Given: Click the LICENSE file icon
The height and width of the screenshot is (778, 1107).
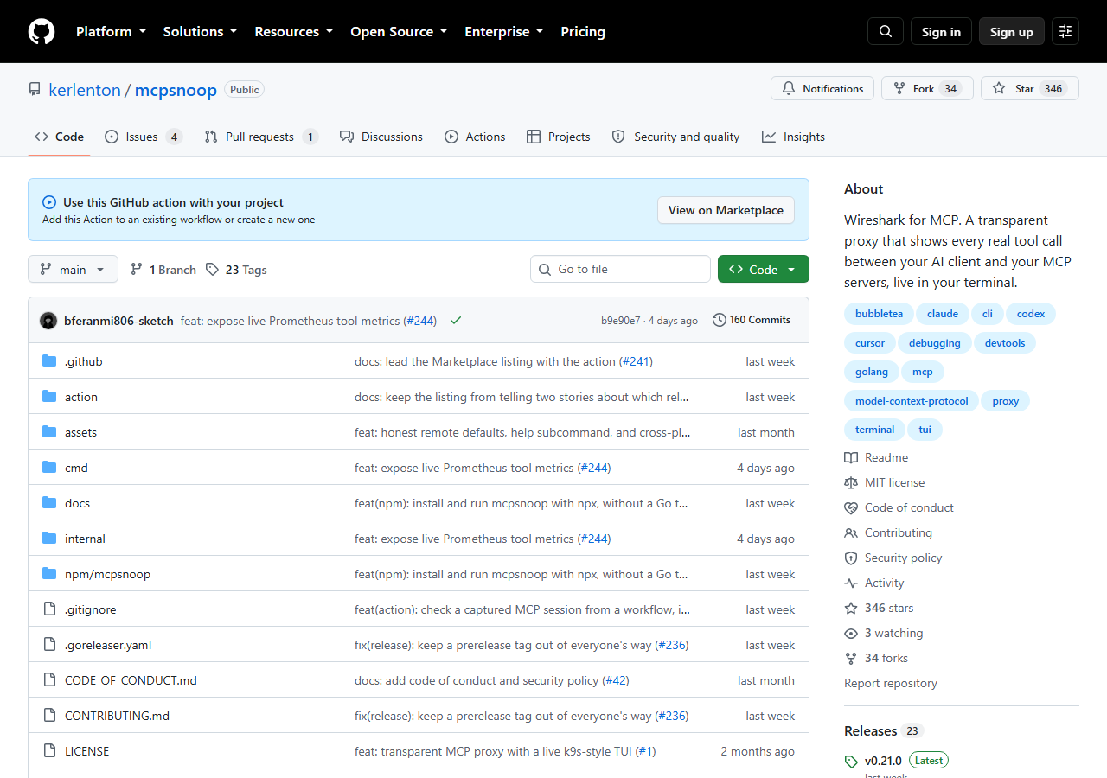Looking at the screenshot, I should 49,751.
